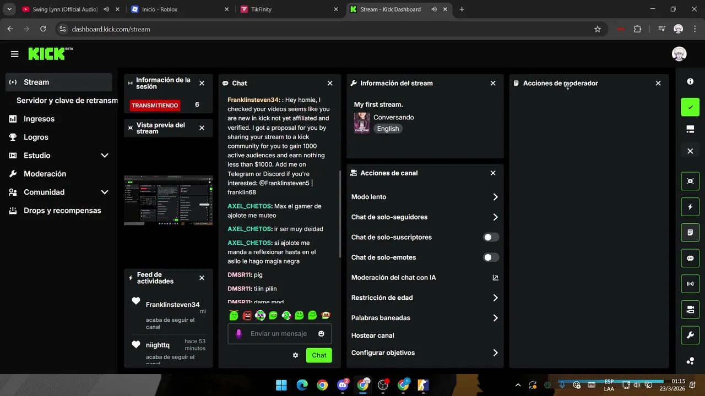705x396 pixels.
Task: Open Palabras baneadas settings
Action: coord(425,318)
